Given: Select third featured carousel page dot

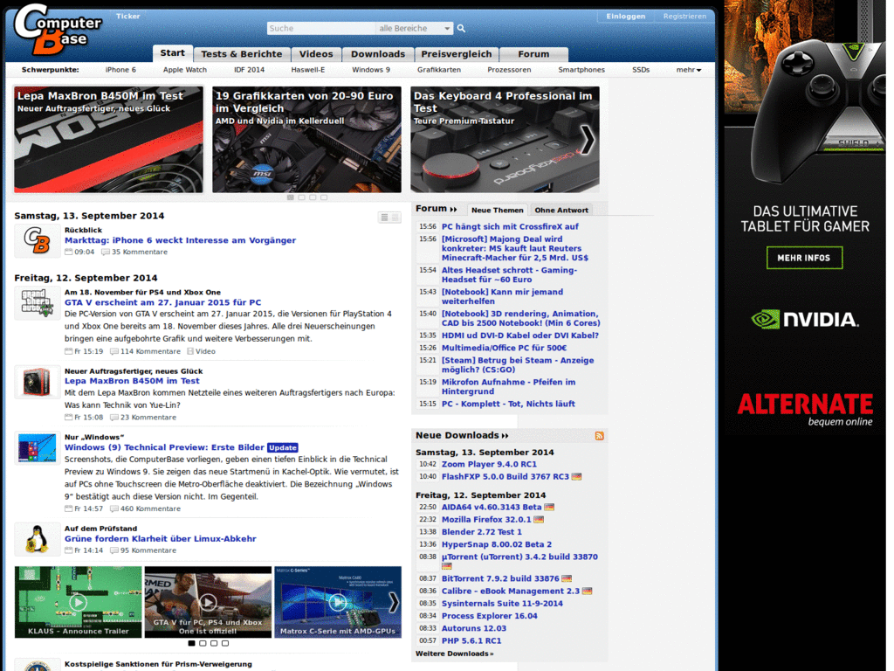Looking at the screenshot, I should tap(313, 197).
